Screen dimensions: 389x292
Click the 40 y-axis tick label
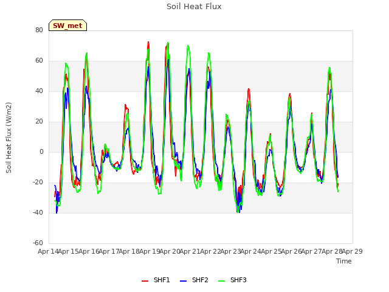point(39,91)
